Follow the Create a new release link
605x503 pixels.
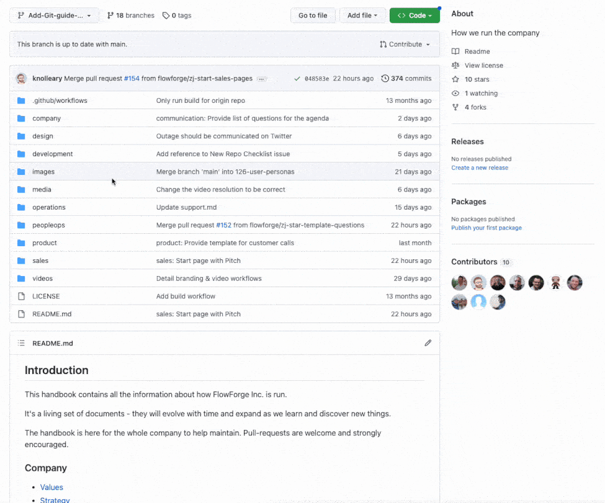(x=479, y=167)
